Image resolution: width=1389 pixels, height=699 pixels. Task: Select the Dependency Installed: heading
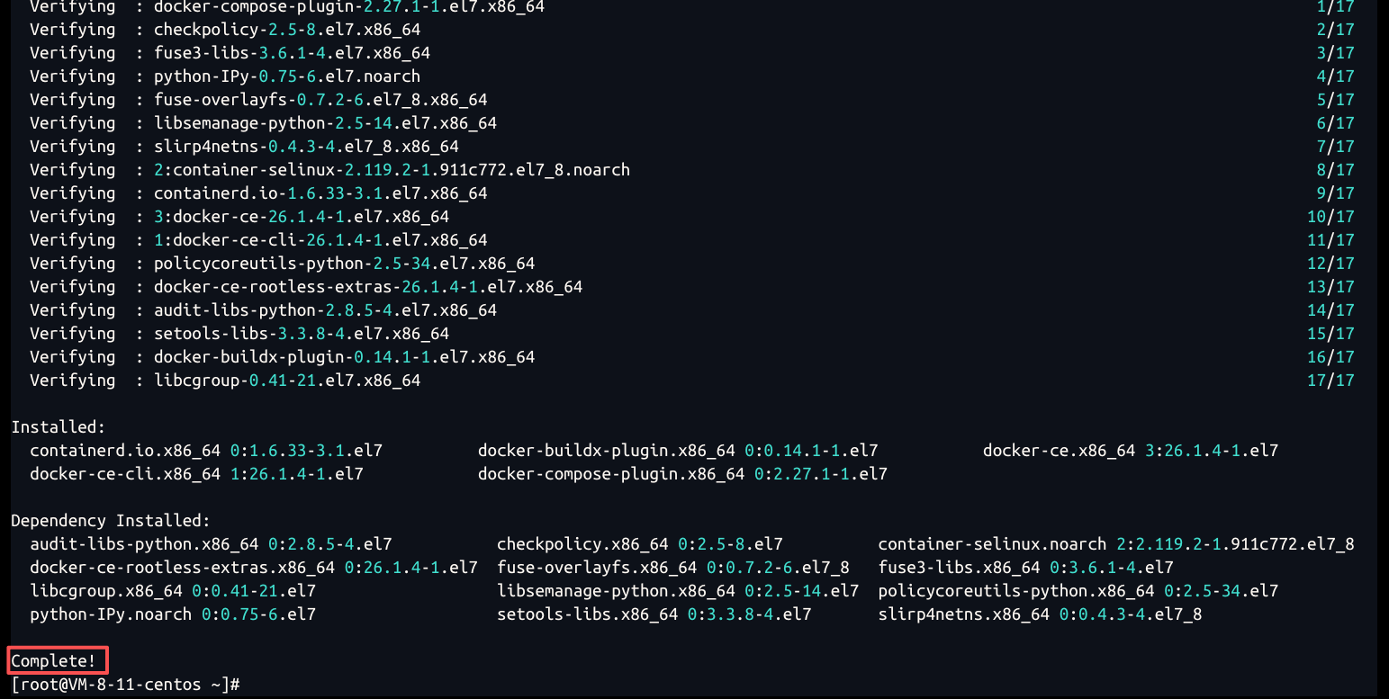pyautogui.click(x=111, y=520)
